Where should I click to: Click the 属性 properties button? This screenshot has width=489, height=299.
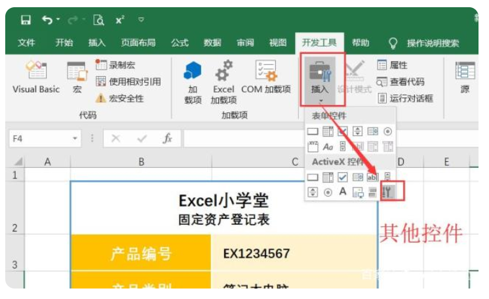coord(392,65)
